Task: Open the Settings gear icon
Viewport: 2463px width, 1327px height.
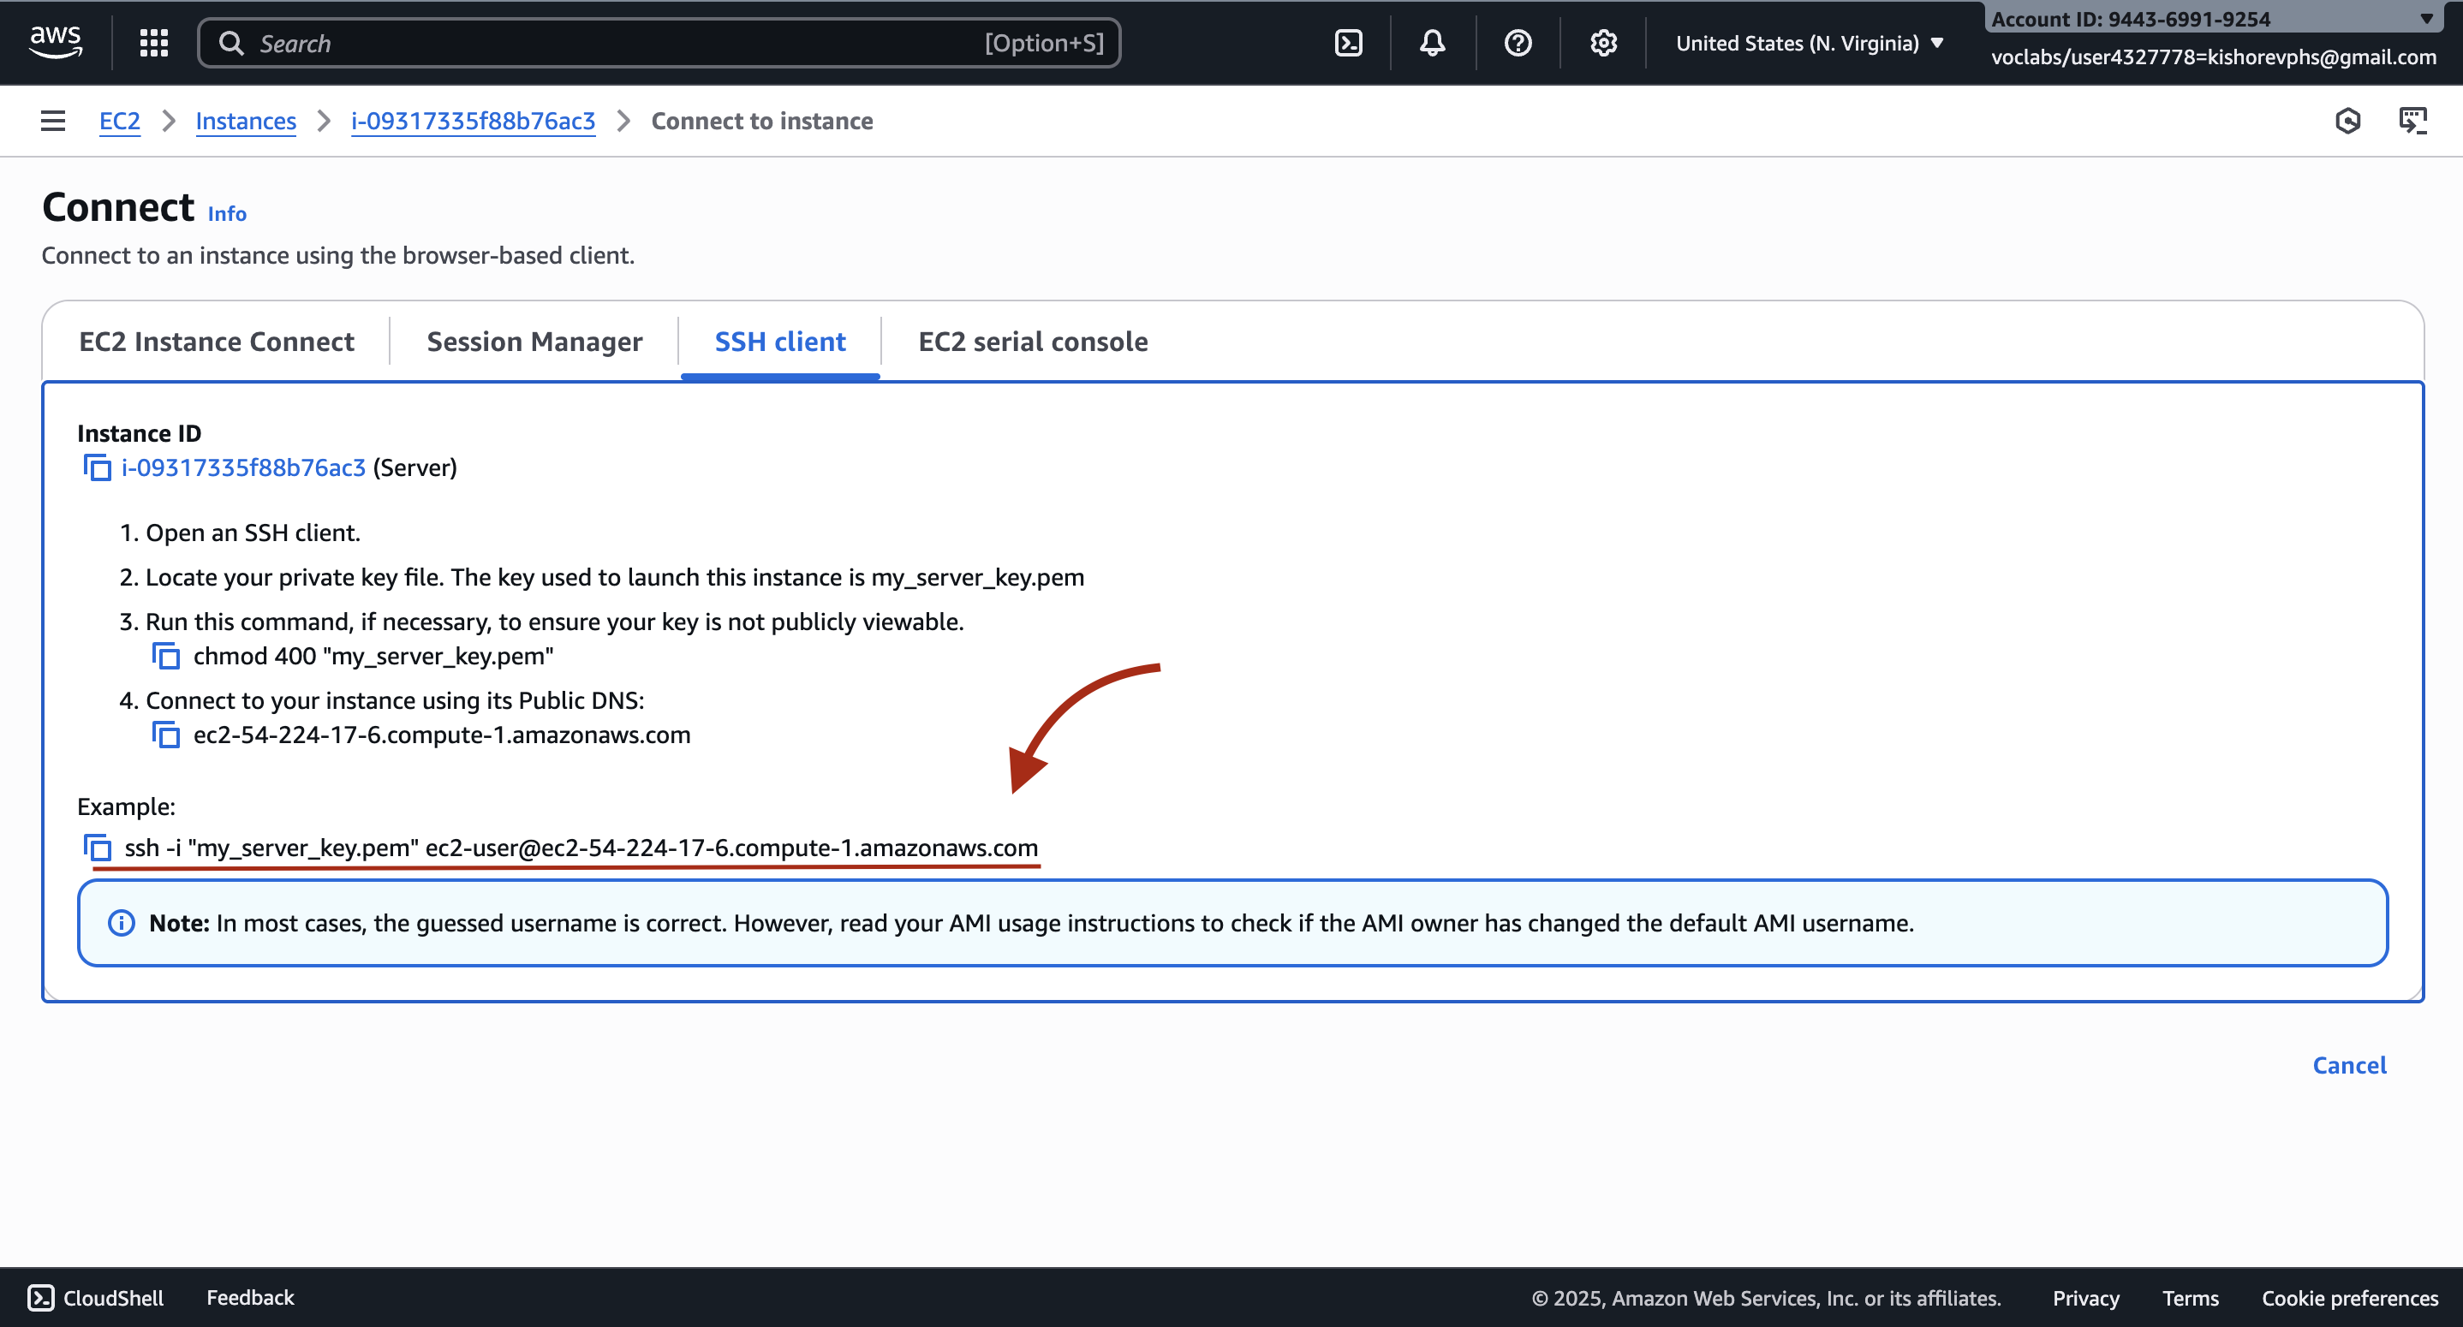Action: click(x=1603, y=42)
